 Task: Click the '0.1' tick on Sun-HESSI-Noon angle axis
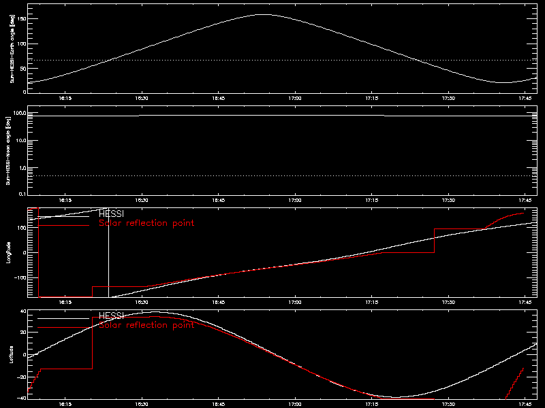[x=22, y=194]
